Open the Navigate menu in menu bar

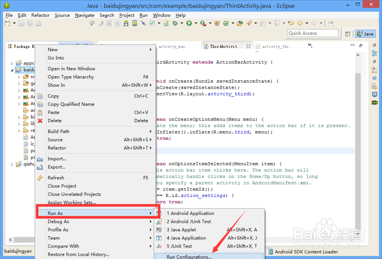coord(84,15)
